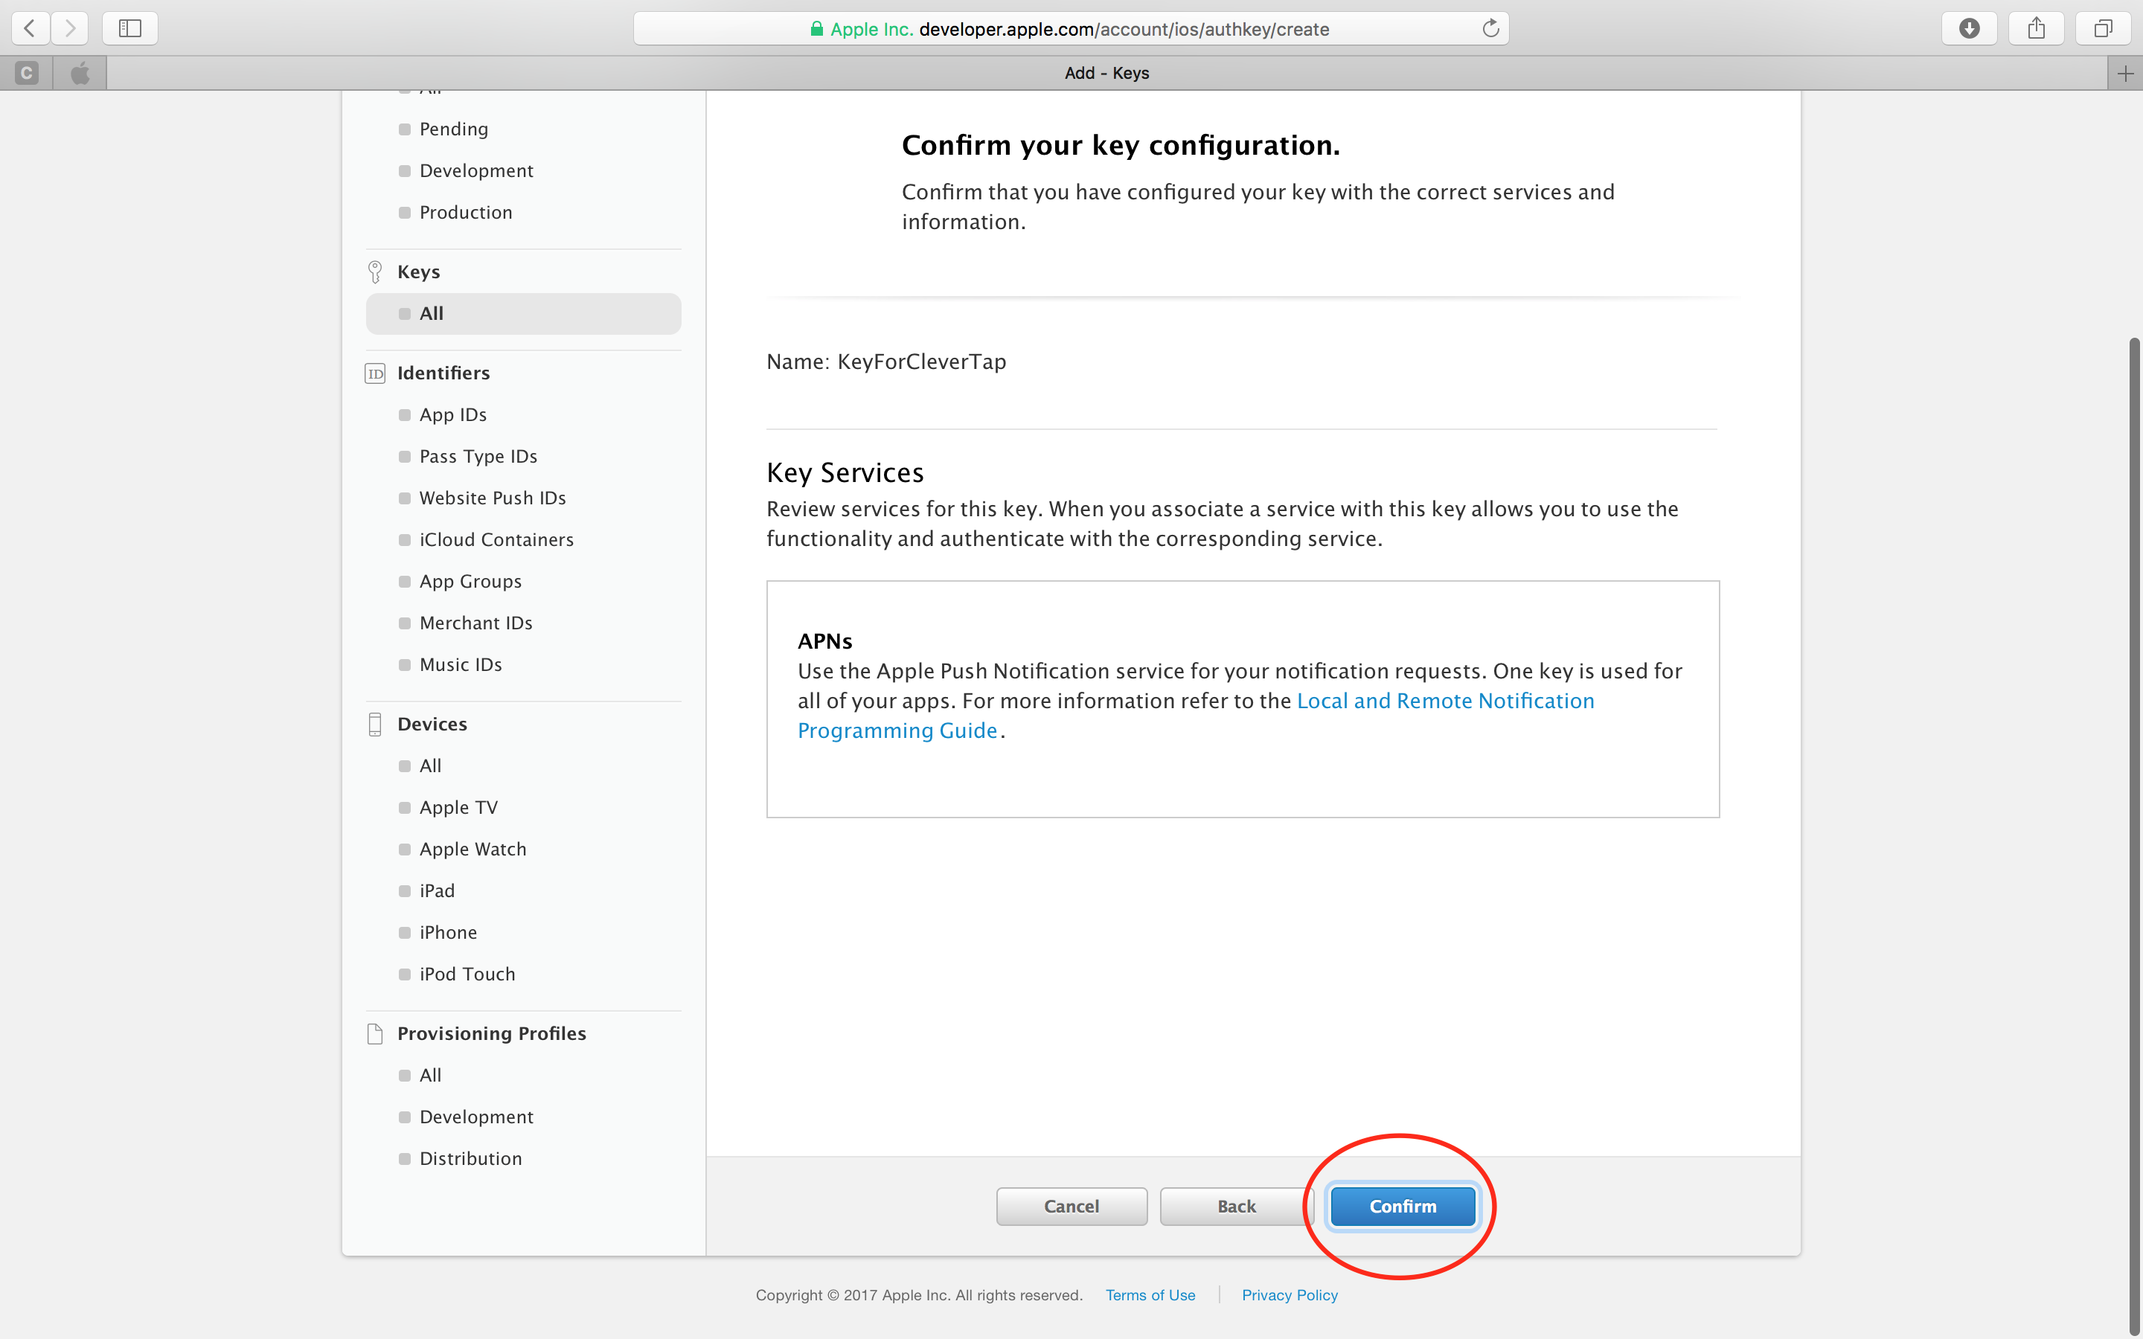Viewport: 2143px width, 1339px height.
Task: Select App IDs under Identifiers
Action: pos(452,414)
